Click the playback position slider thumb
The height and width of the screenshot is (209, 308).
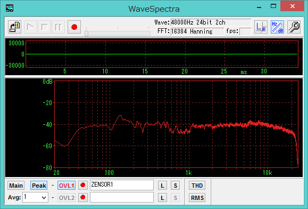click(86, 33)
